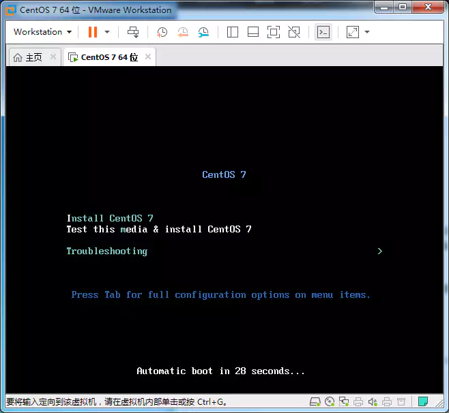The height and width of the screenshot is (413, 449).
Task: Open the Workstation menu
Action: point(43,32)
